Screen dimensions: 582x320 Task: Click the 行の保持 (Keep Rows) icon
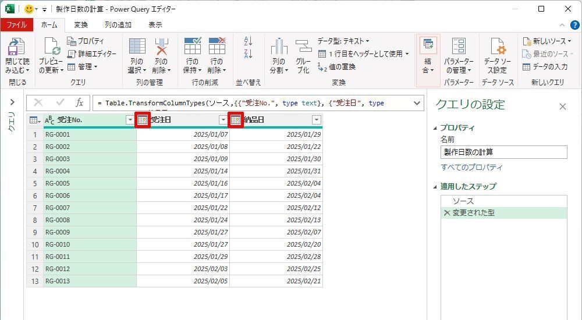tap(192, 47)
